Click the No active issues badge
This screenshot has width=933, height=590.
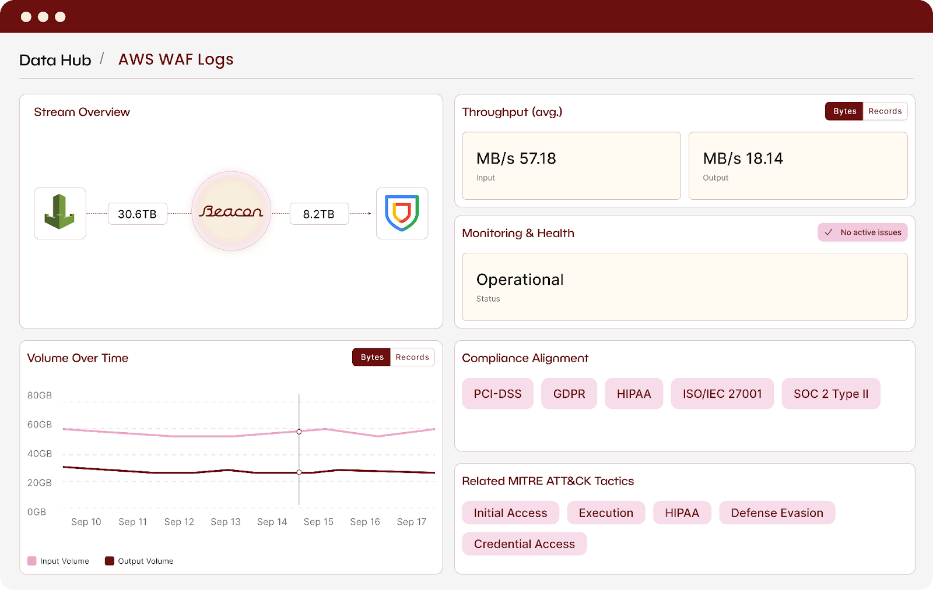pyautogui.click(x=862, y=232)
